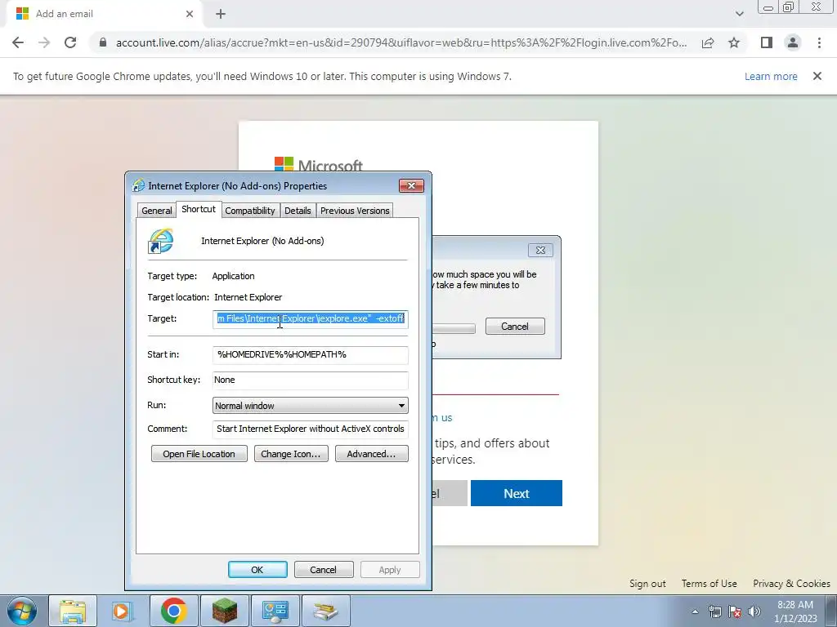Confirm with OK in Properties dialog
The width and height of the screenshot is (837, 627).
click(x=257, y=569)
